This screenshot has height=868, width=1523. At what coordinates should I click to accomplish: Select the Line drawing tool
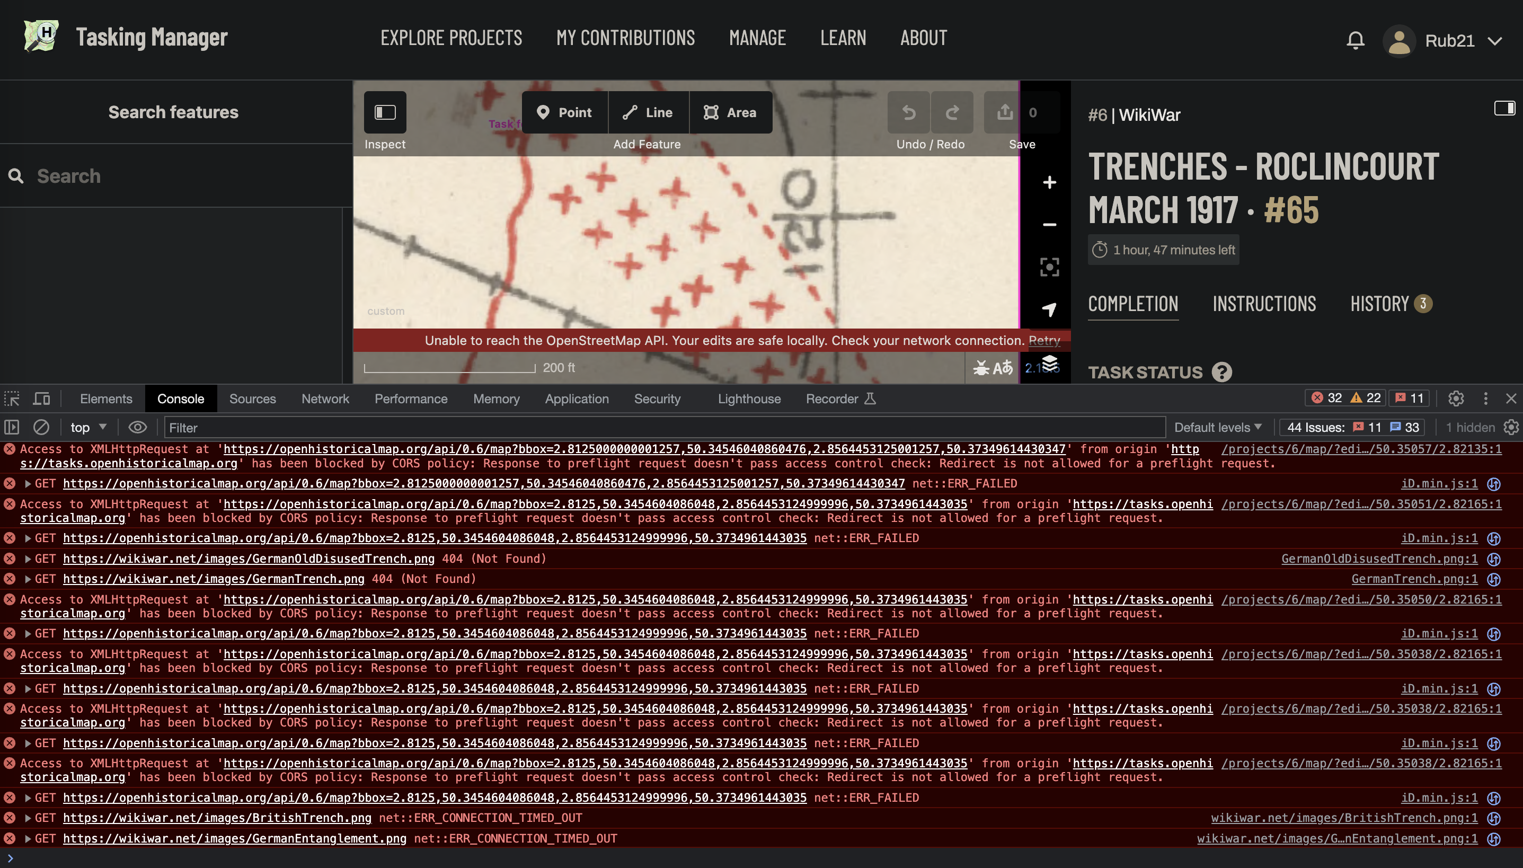coord(648,112)
